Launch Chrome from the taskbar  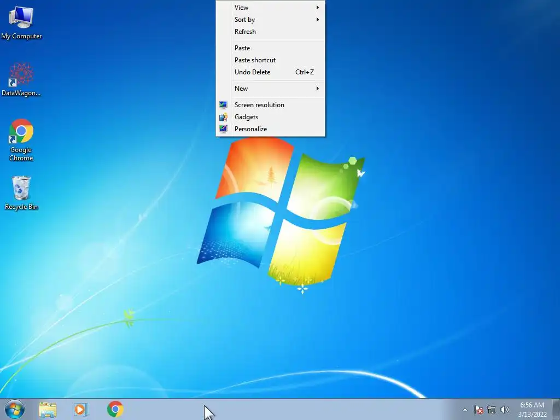point(115,409)
